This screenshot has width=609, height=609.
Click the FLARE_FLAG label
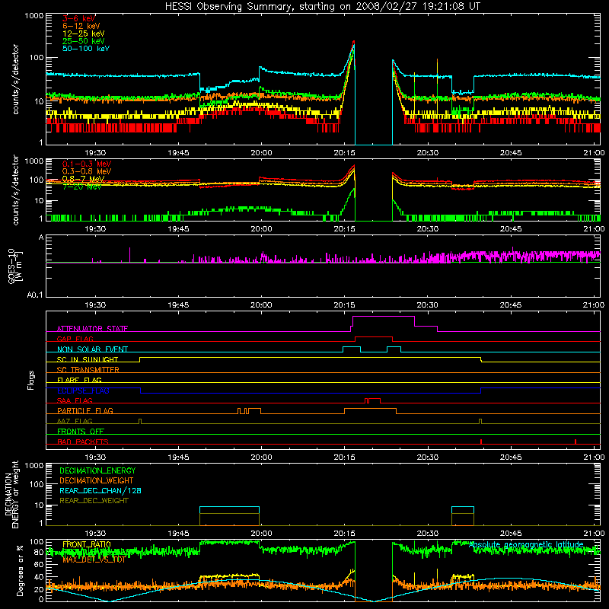coord(79,380)
